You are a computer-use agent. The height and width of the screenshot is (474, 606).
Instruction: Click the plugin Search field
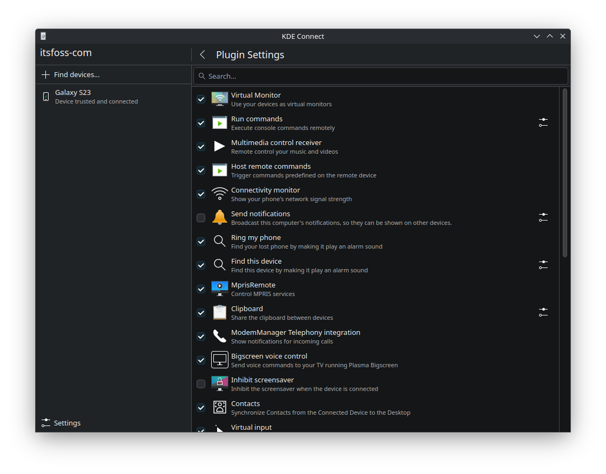tap(381, 76)
